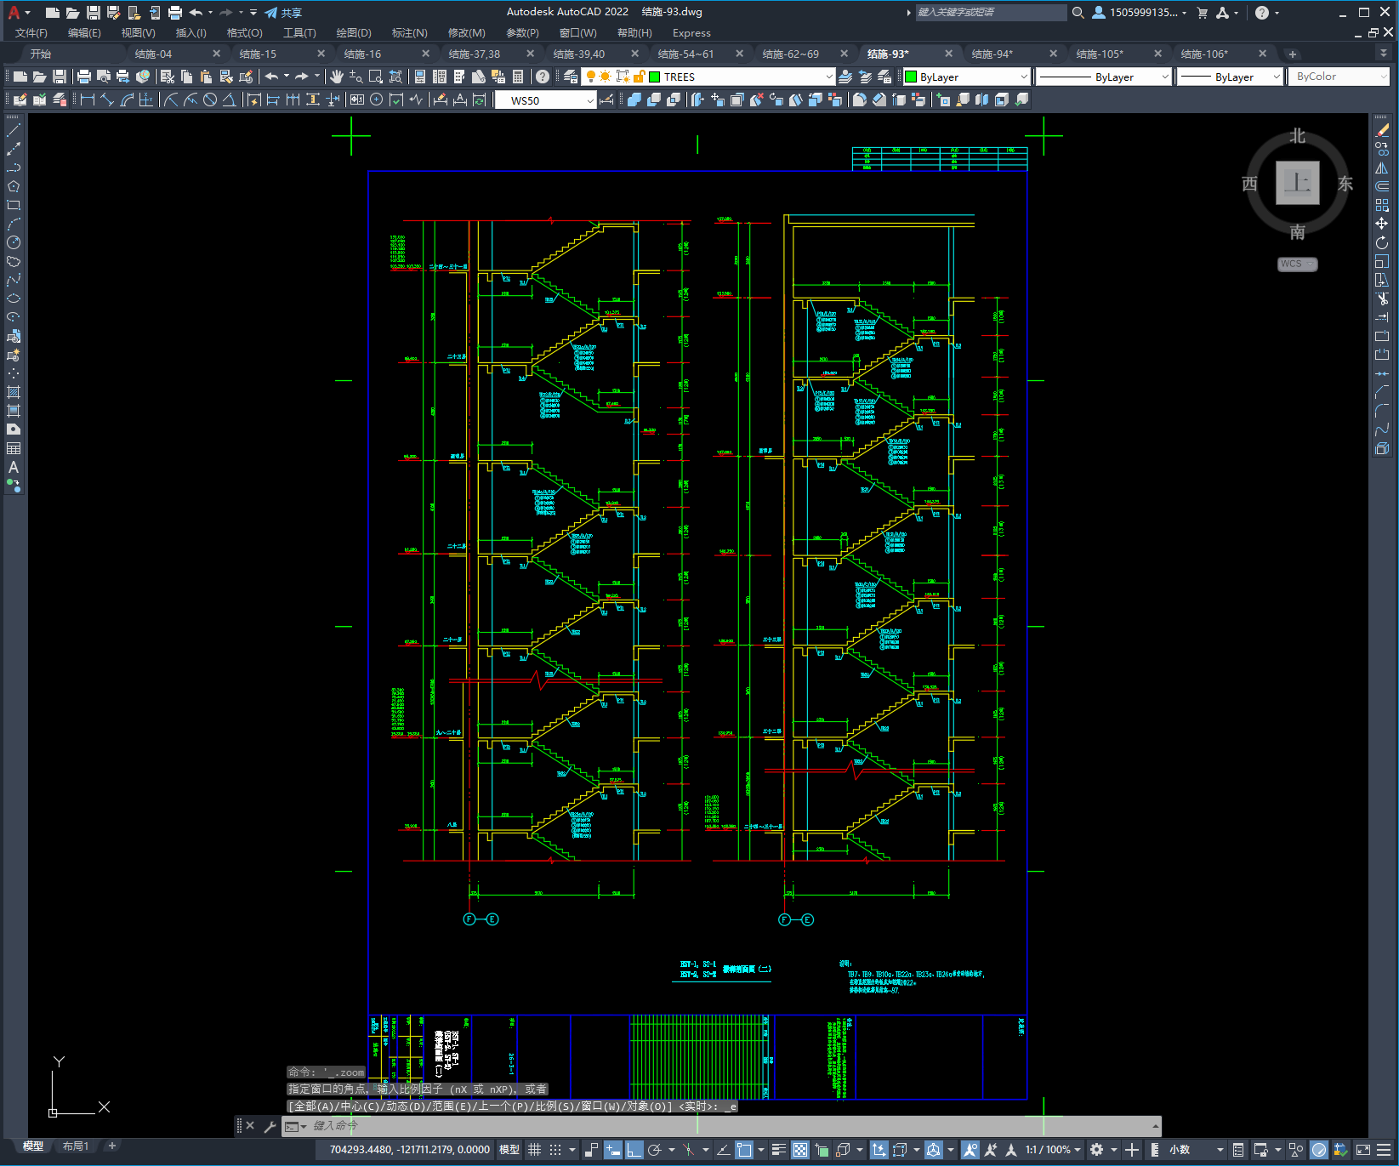Click the Zoom Window icon
The width and height of the screenshot is (1399, 1166).
pos(375,77)
